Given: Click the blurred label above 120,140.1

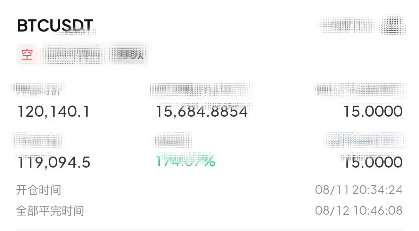Looking at the screenshot, I should [39, 90].
